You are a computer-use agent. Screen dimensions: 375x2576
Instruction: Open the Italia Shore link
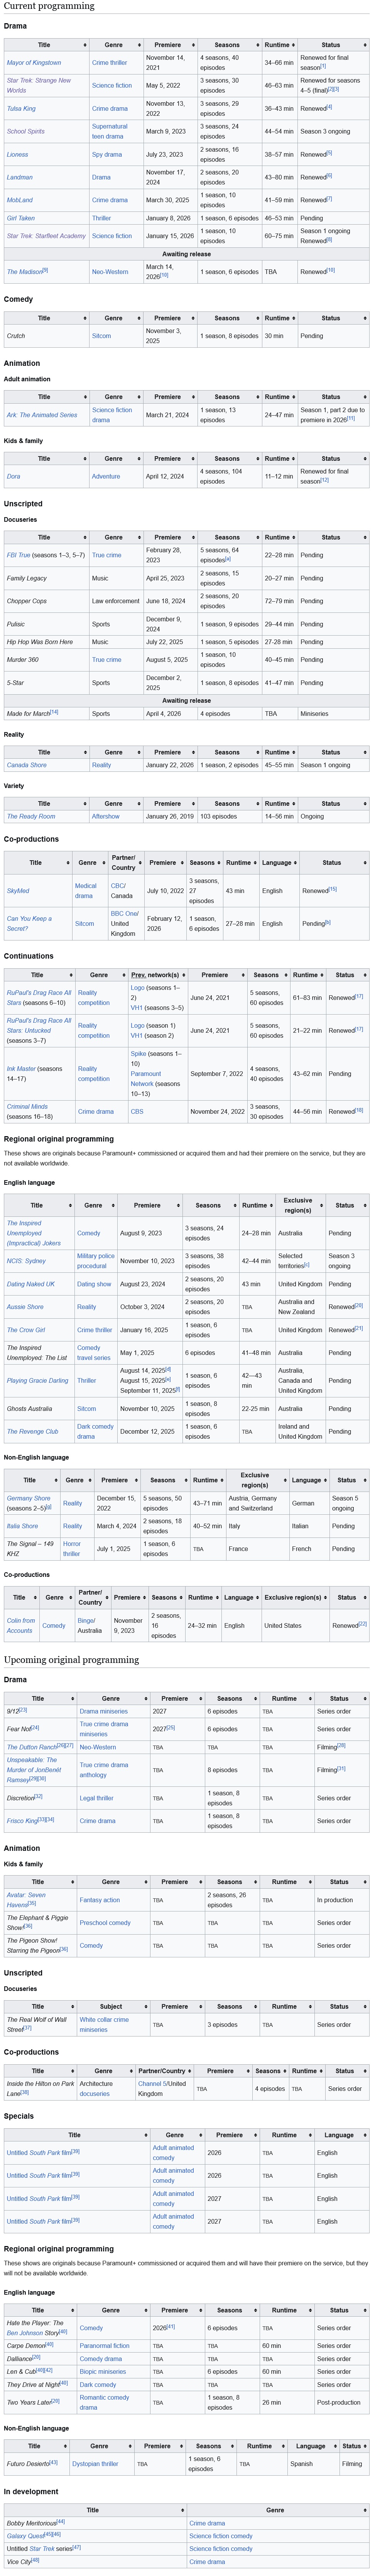coord(22,1526)
